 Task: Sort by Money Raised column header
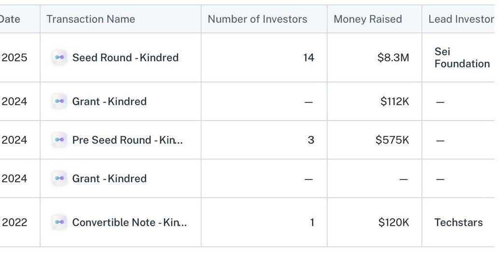point(368,19)
